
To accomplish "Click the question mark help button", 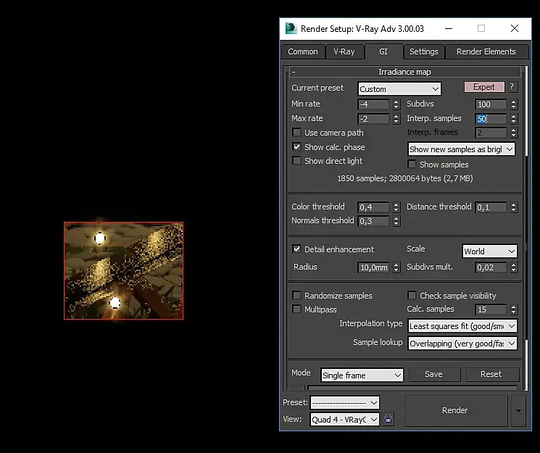I will [512, 87].
